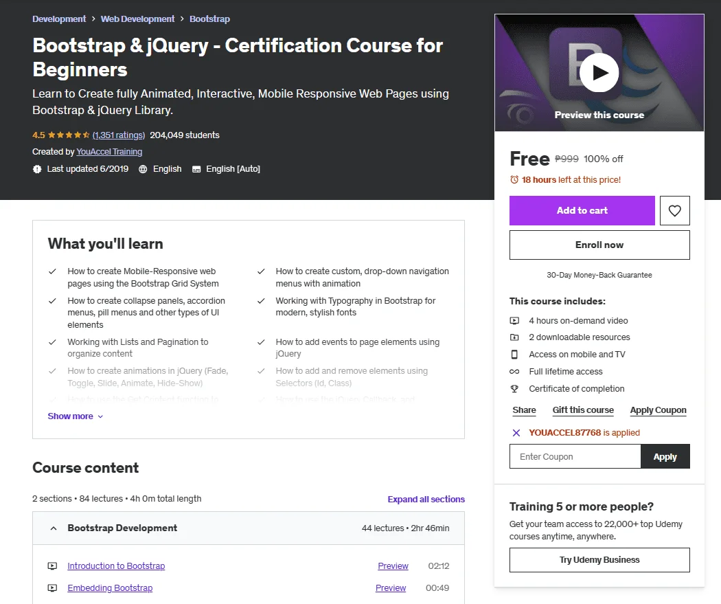Open the Bootstrap breadcrumb
721x604 pixels.
(209, 19)
